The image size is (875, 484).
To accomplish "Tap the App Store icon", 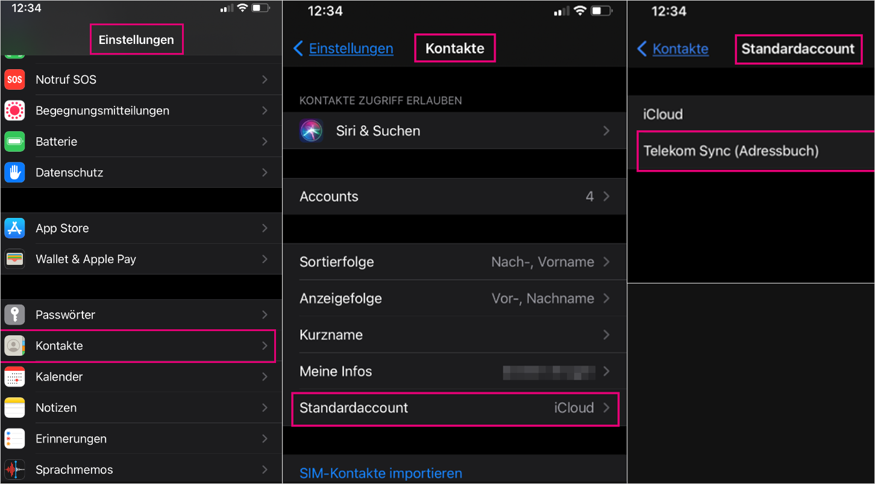I will (14, 228).
